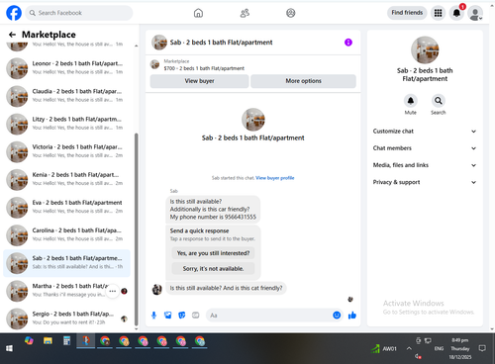Open conversation info purple icon
This screenshot has width=495, height=364.
pyautogui.click(x=348, y=43)
